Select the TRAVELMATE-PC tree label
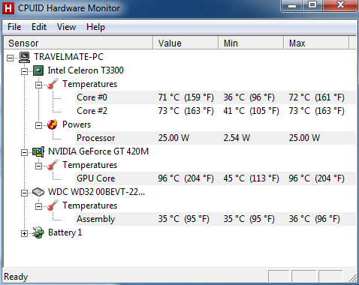The height and width of the screenshot is (285, 359). [69, 57]
